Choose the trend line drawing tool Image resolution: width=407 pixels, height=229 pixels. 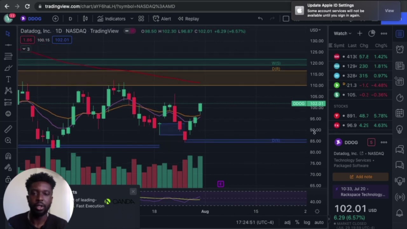[x=8, y=45]
